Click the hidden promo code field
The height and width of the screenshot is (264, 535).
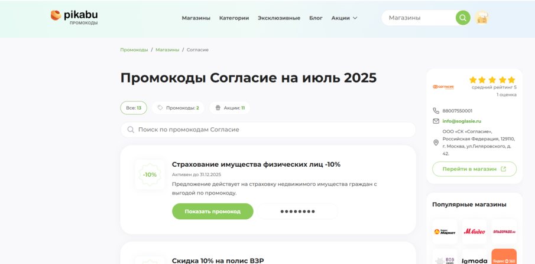297,212
